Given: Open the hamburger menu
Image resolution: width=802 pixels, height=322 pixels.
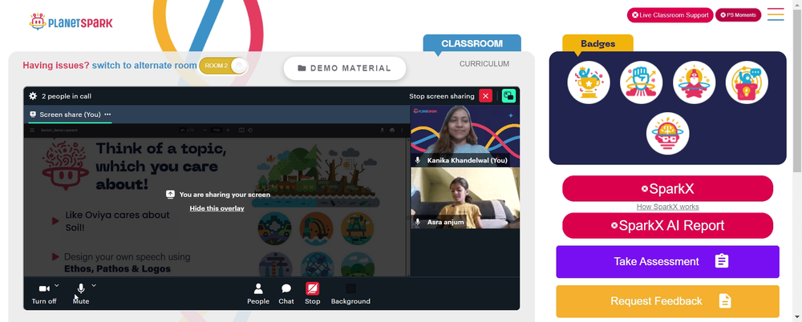Looking at the screenshot, I should tap(776, 14).
